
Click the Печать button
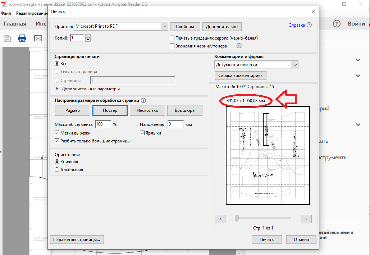[267, 240]
